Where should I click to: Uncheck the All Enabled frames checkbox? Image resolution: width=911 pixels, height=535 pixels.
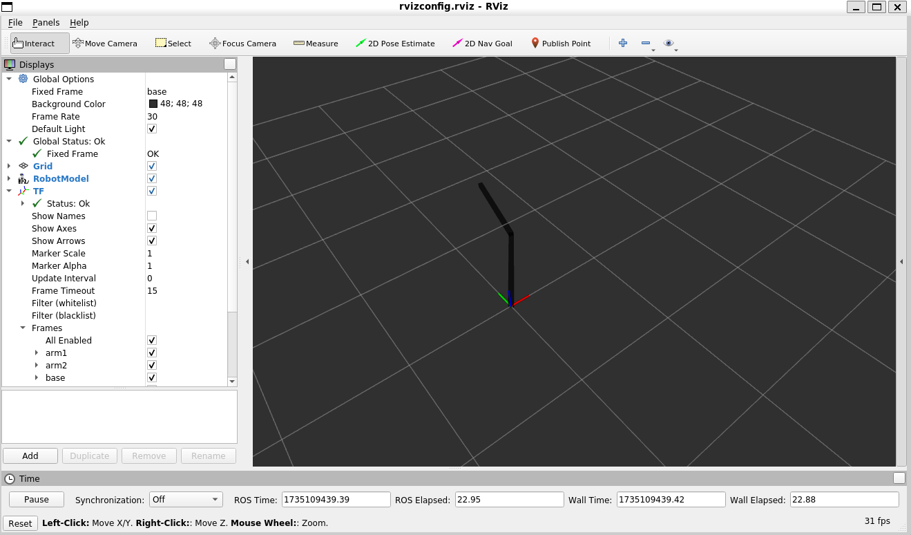[152, 340]
